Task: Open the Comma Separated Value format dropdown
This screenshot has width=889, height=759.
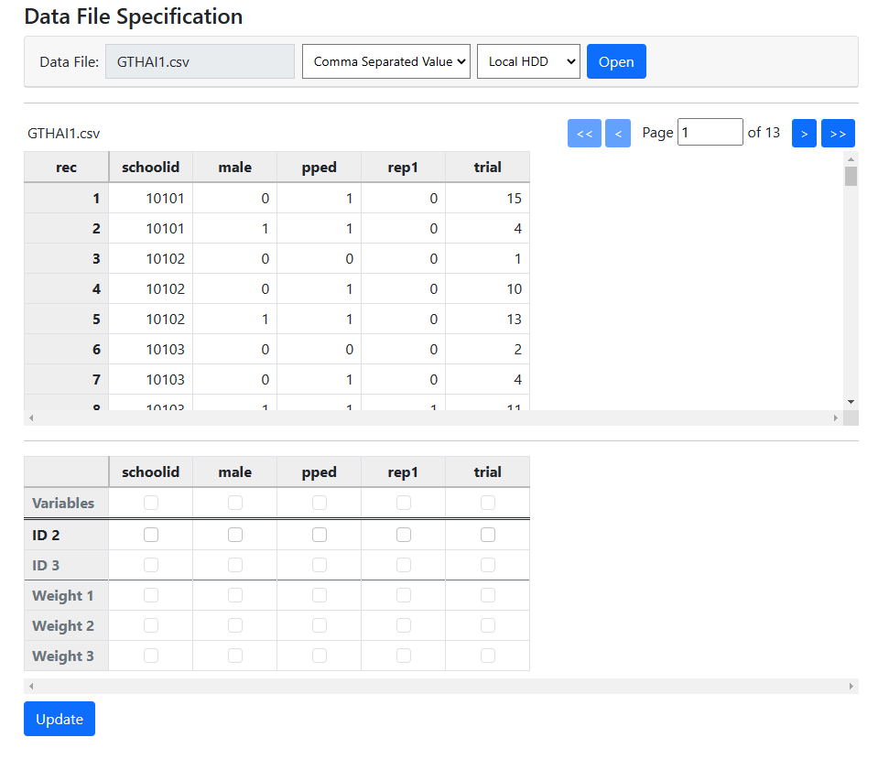Action: (x=385, y=61)
